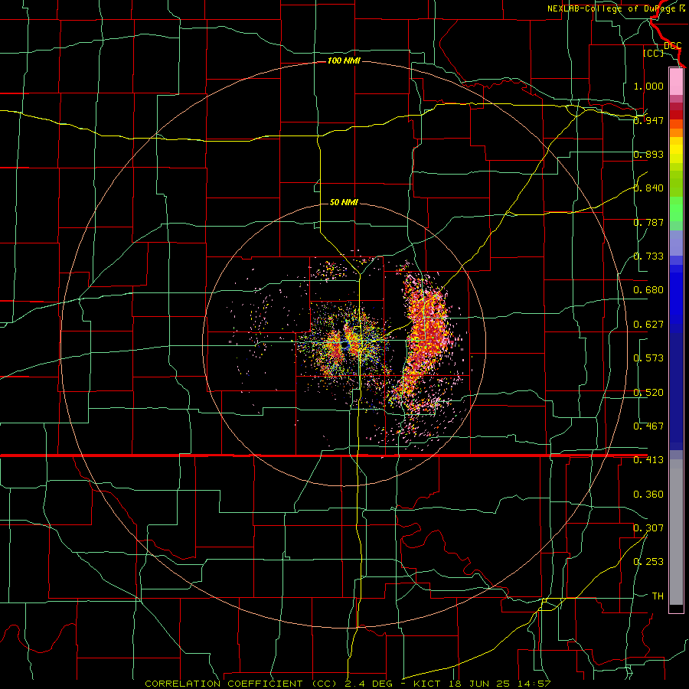This screenshot has width=689, height=689.
Task: Select the 0.840 scale value
Action: (648, 188)
